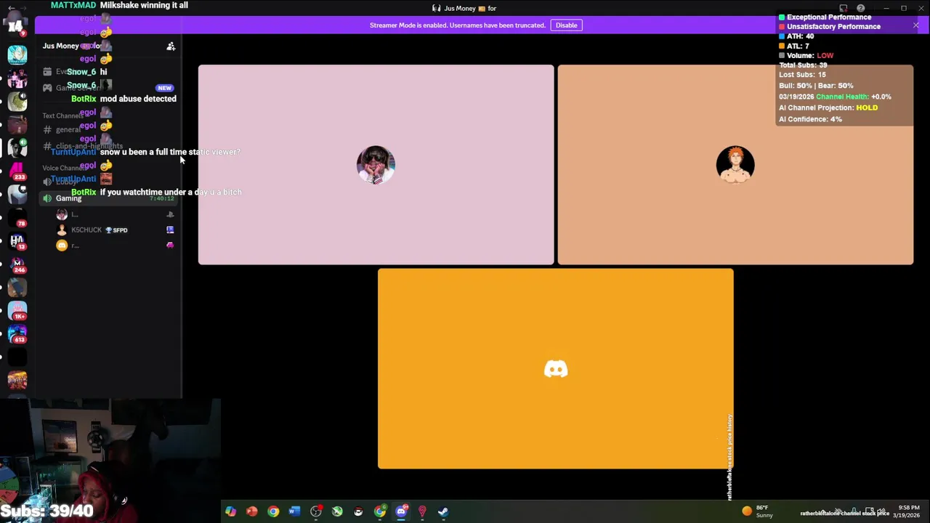Dismiss the Streamer Mode banner
This screenshot has width=930, height=523.
click(915, 25)
